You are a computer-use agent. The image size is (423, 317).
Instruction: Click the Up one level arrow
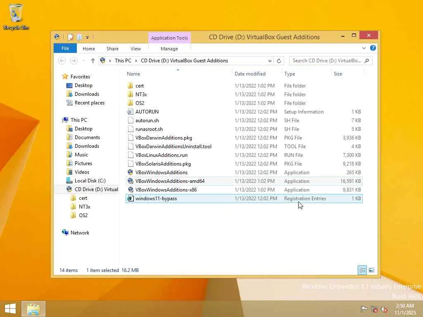click(93, 61)
